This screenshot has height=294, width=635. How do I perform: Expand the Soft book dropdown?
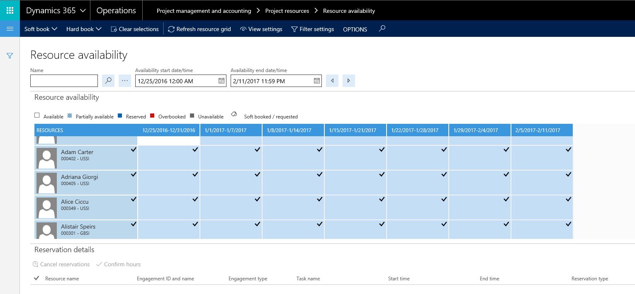(41, 29)
